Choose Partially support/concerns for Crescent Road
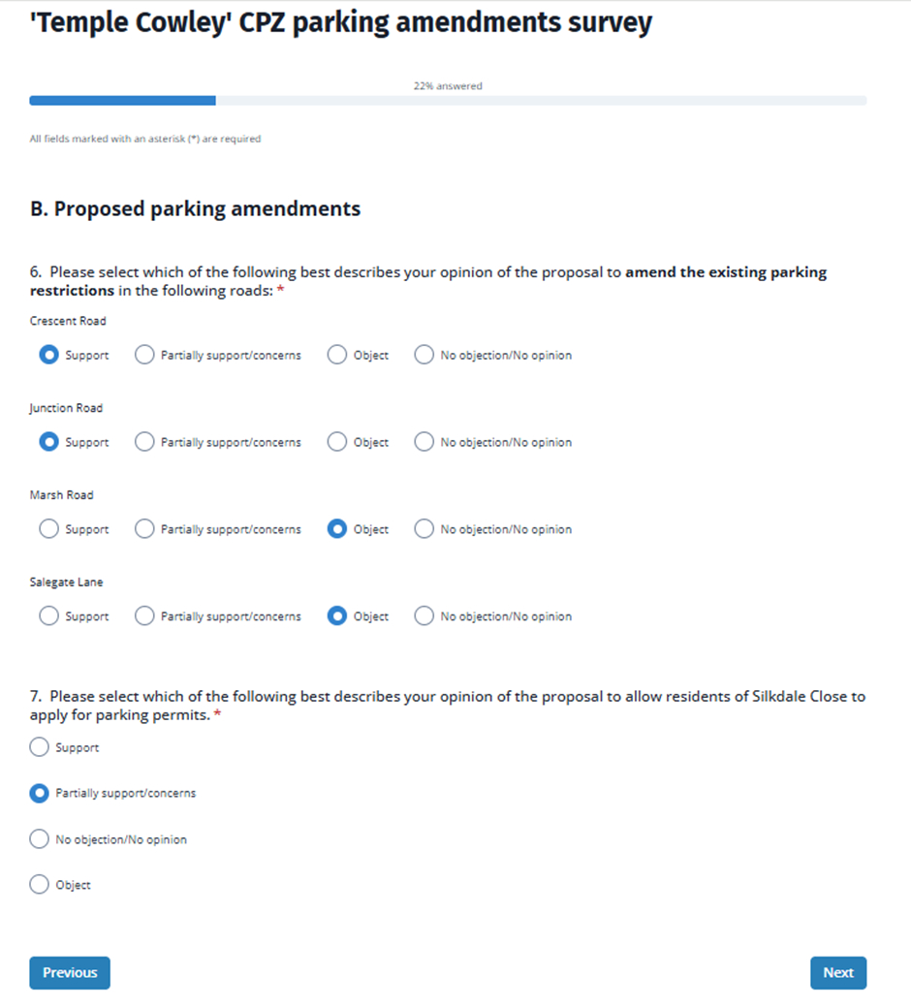 coord(144,355)
